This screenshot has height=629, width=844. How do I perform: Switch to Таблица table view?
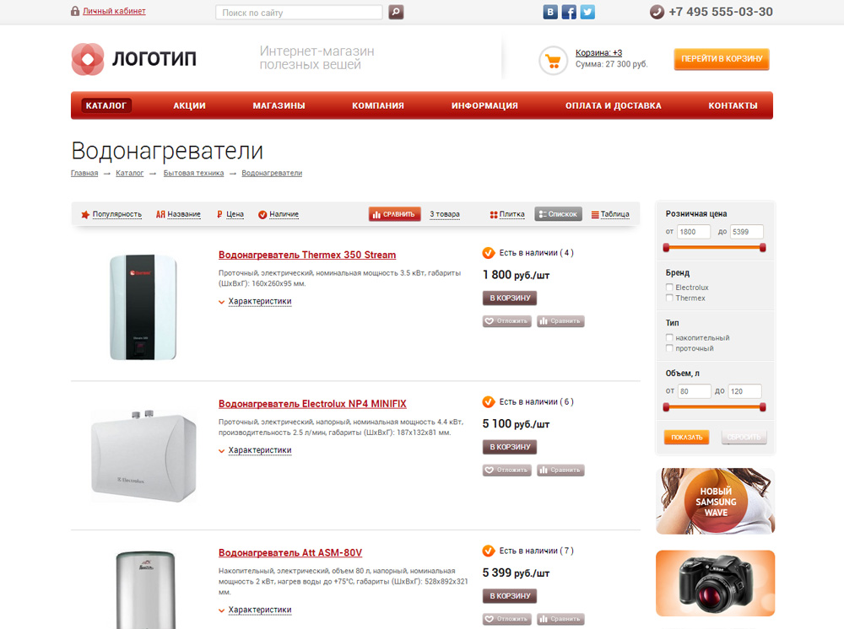[x=610, y=214]
